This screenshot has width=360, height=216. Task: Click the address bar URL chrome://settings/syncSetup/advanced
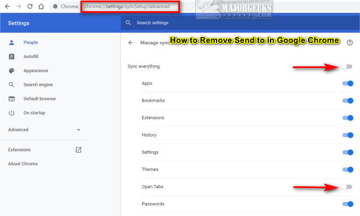click(x=127, y=6)
